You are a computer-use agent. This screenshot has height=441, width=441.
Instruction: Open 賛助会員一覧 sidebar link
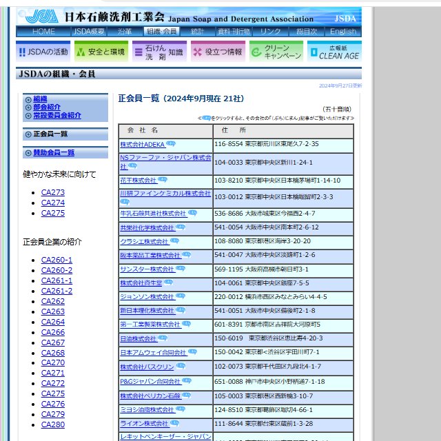54,152
